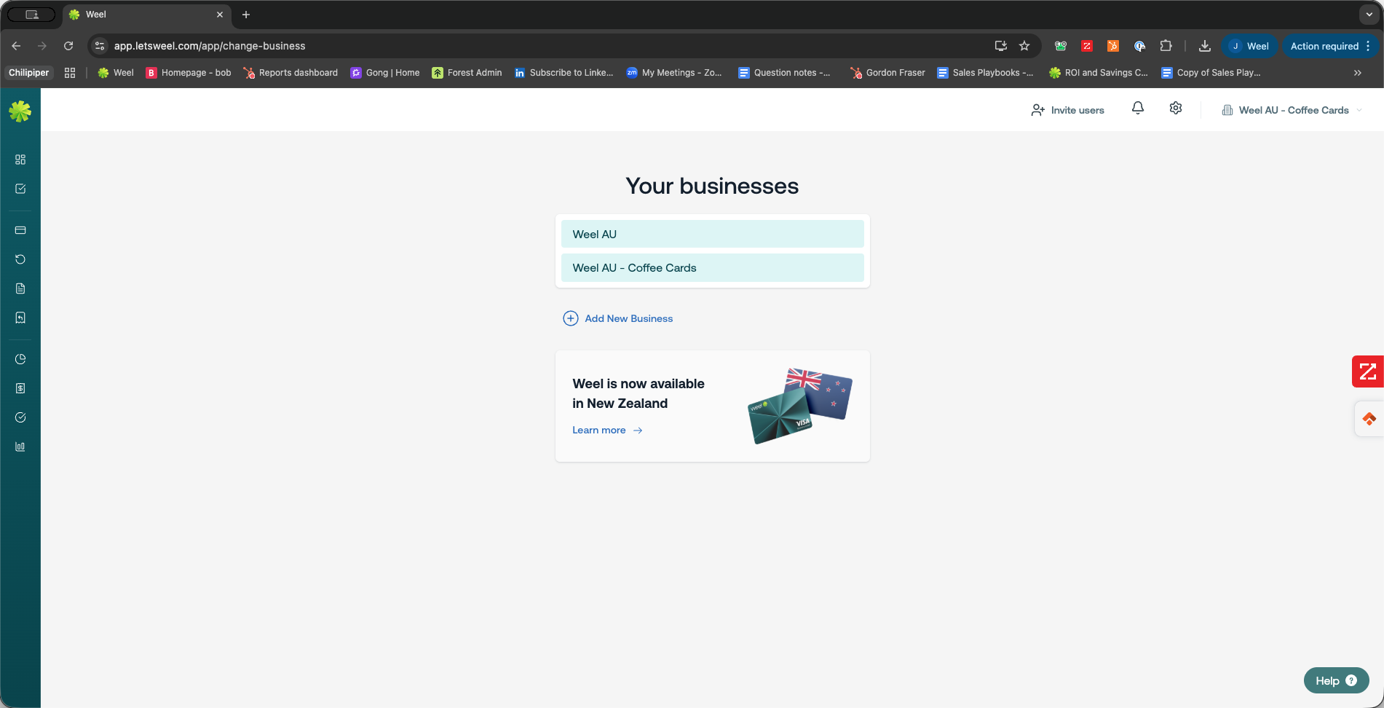Screen dimensions: 1384x708
Task: Select the Weel browser tab
Action: pyautogui.click(x=146, y=15)
